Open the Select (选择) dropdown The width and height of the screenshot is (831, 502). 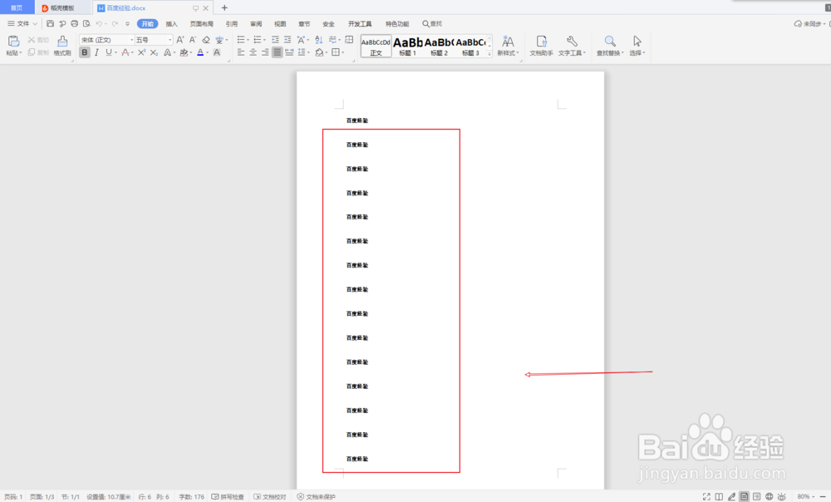click(637, 46)
